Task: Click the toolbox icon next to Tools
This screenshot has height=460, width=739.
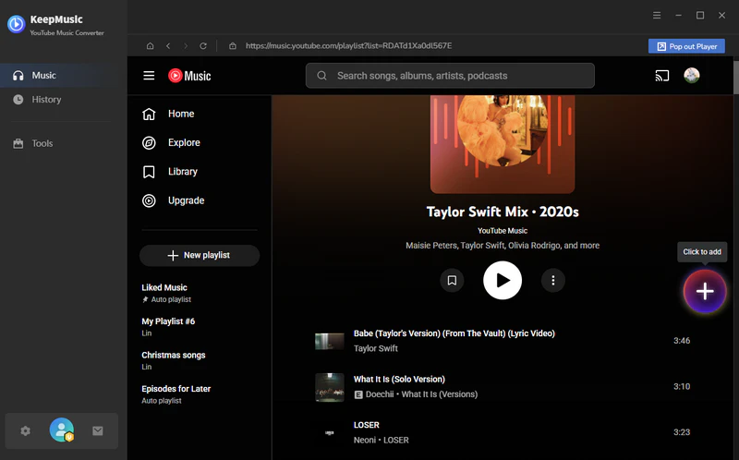Action: tap(18, 143)
